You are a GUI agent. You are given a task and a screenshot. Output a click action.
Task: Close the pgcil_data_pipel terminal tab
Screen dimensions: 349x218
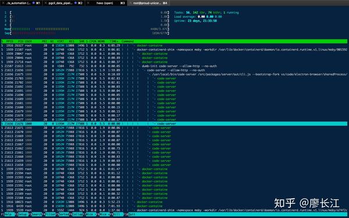click(45, 3)
